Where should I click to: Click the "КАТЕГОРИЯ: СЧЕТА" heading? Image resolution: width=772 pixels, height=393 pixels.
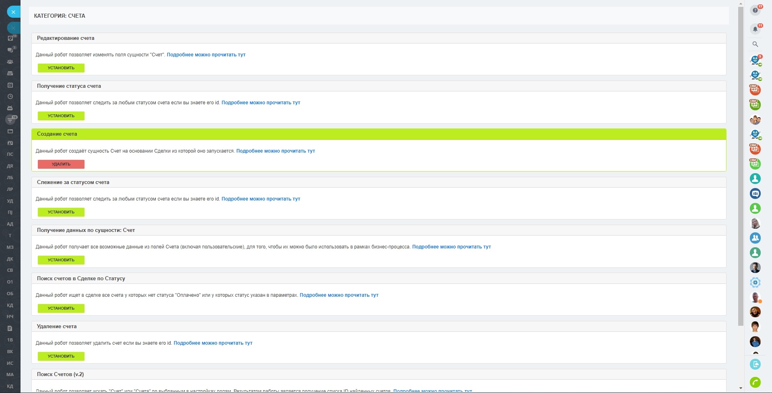point(60,16)
